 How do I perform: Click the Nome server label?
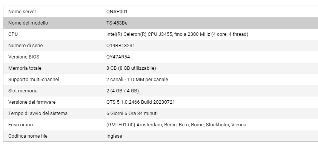pyautogui.click(x=22, y=12)
